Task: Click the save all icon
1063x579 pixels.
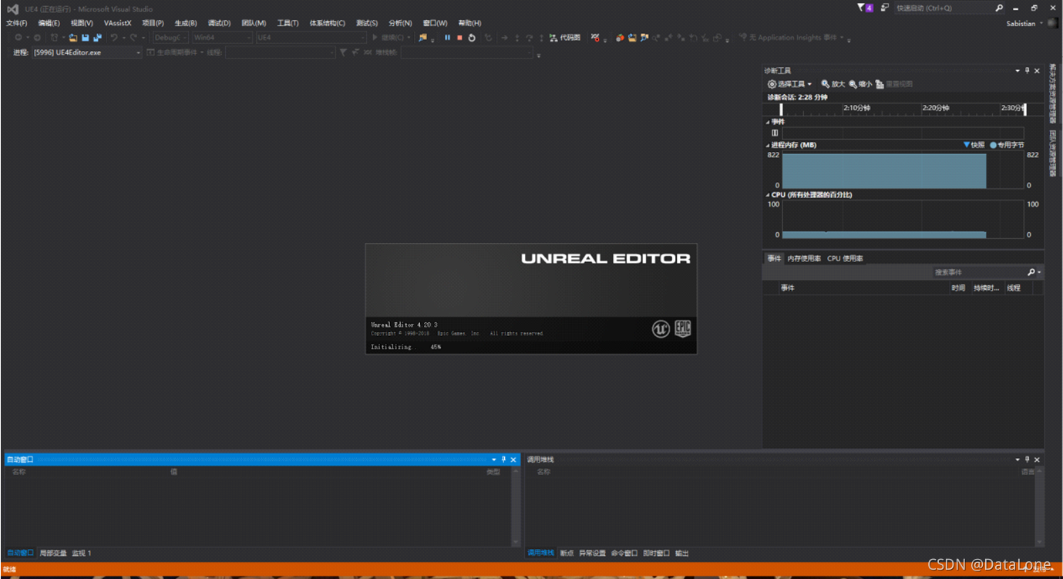Action: [97, 38]
